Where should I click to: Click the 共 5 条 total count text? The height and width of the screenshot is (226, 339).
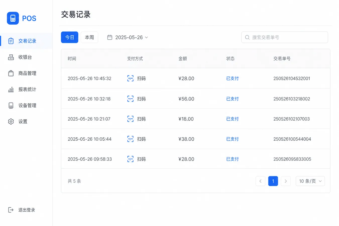tap(74, 181)
